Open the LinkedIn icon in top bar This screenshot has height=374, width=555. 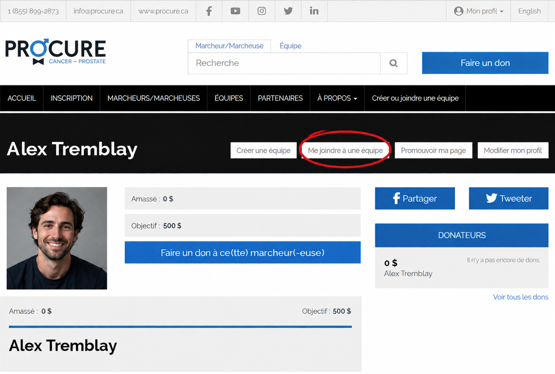point(314,11)
